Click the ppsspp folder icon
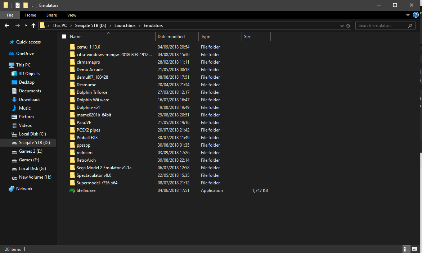The width and height of the screenshot is (422, 253). 72,145
